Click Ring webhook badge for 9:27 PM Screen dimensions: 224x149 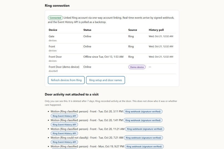click(x=144, y=147)
